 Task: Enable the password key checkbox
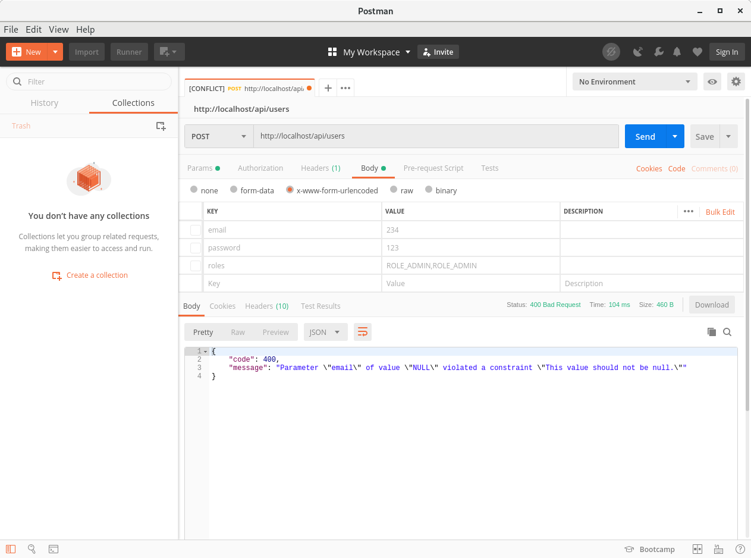pyautogui.click(x=196, y=248)
